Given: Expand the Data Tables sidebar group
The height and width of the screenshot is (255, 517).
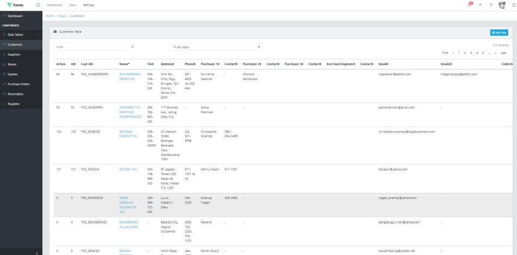Looking at the screenshot, I should pos(22,34).
